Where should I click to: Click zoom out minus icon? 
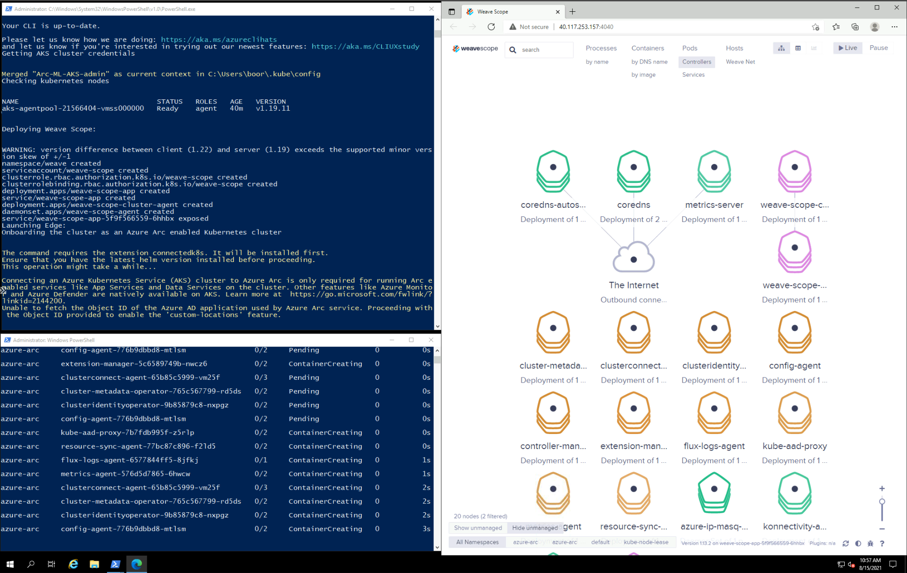[x=882, y=529]
